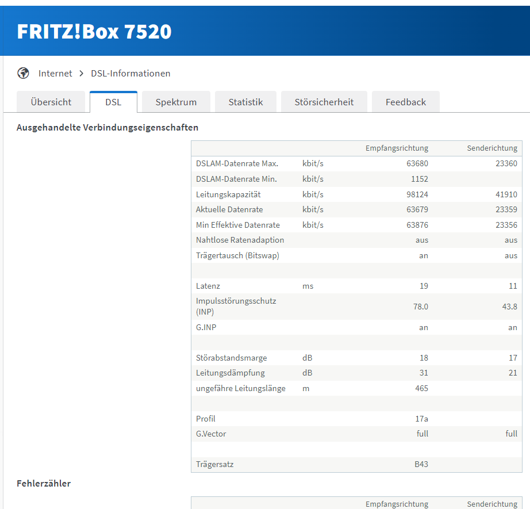Click the value 23359
The image size is (530, 509).
pos(506,209)
